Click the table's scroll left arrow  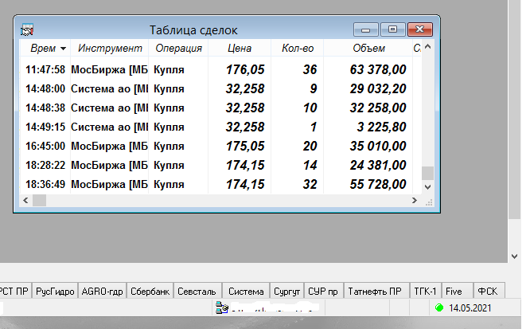tap(25, 201)
